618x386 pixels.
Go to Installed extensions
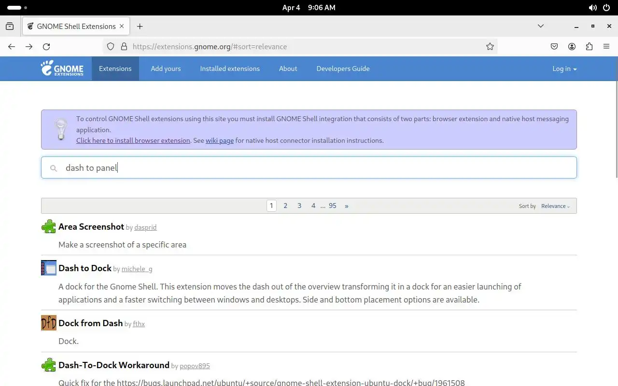(230, 69)
